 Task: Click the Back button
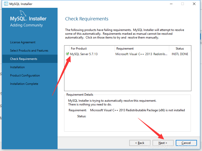[140, 143]
